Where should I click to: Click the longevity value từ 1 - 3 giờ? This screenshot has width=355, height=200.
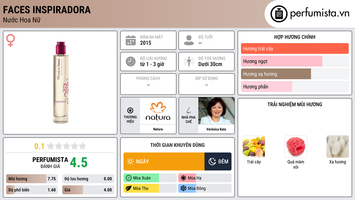[152, 64]
